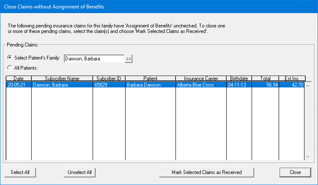Click Mark Selected Claims as Received

206,172
